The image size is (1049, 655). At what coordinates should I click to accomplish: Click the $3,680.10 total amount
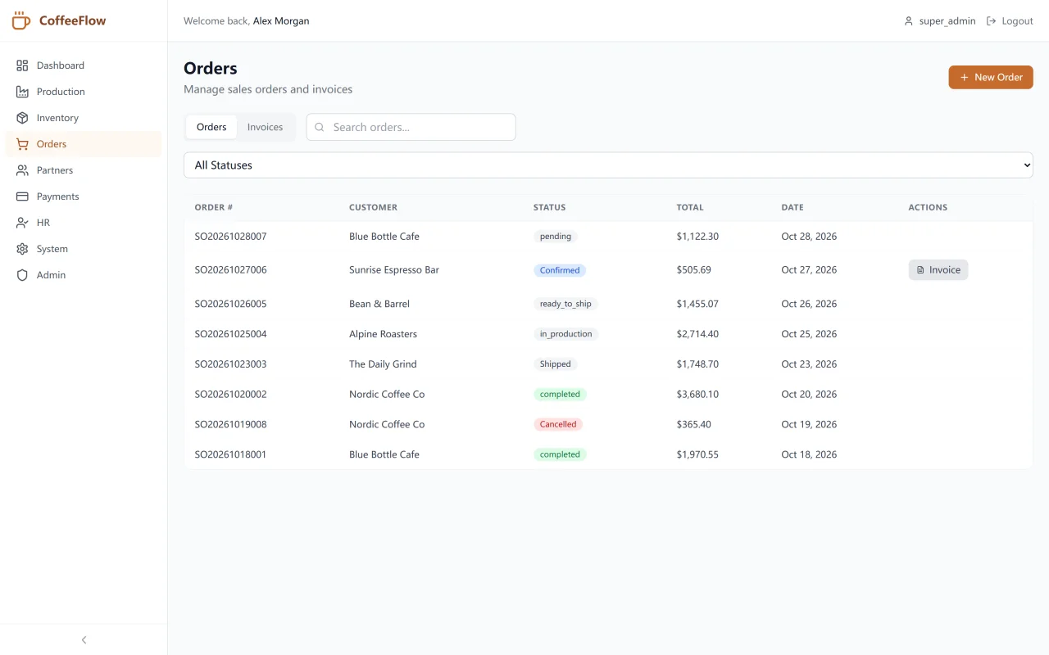697,395
